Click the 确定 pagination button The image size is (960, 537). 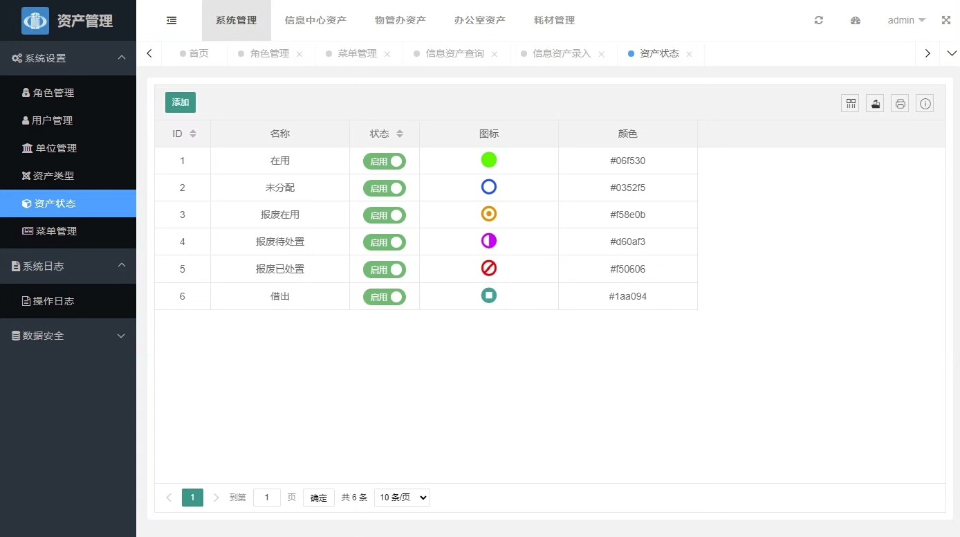pyautogui.click(x=318, y=498)
